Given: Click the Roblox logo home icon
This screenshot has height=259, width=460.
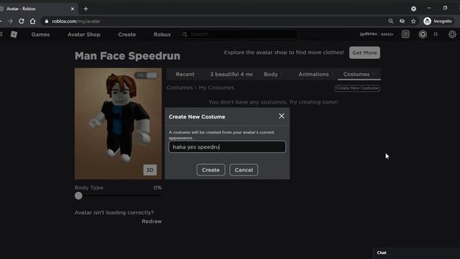Looking at the screenshot, I should click(x=14, y=35).
